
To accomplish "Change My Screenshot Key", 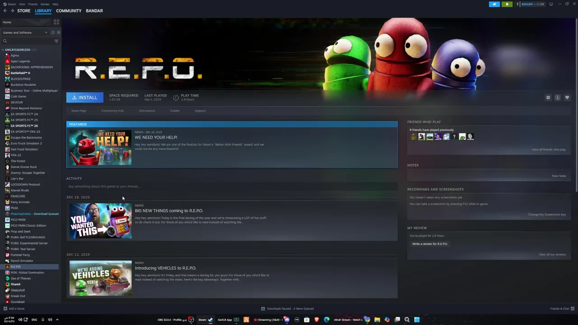I will [547, 214].
